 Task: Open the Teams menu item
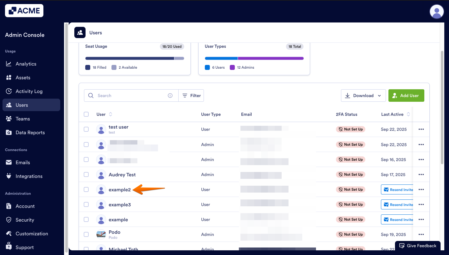point(22,119)
